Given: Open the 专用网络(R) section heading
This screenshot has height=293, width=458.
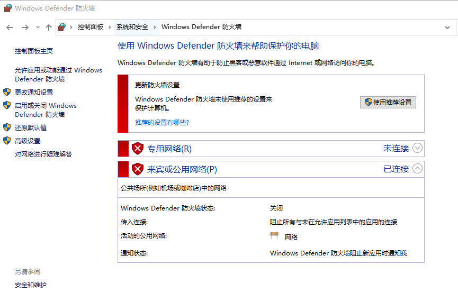Looking at the screenshot, I should tap(169, 149).
